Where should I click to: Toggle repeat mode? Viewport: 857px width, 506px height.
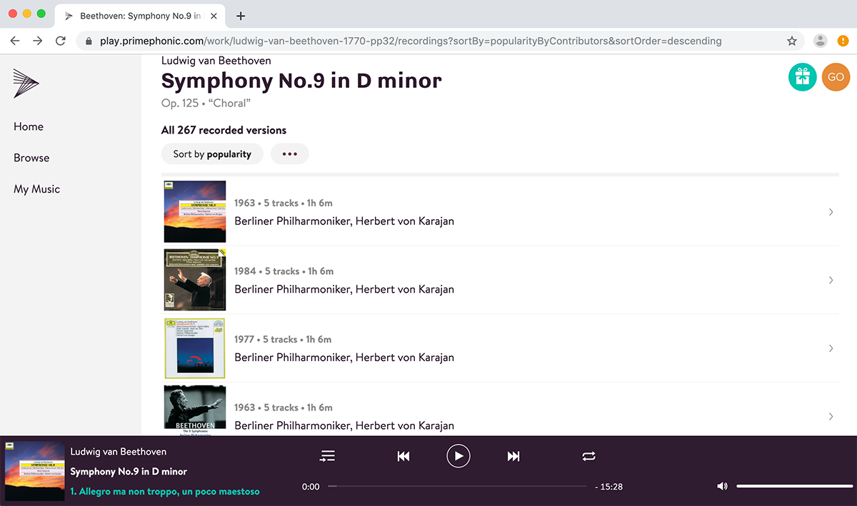[588, 456]
